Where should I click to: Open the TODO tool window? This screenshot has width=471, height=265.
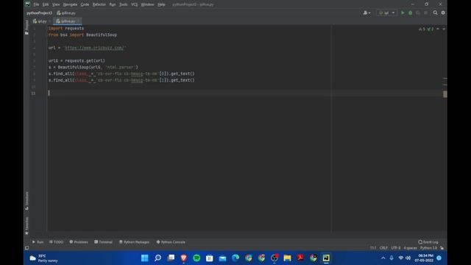click(56, 242)
